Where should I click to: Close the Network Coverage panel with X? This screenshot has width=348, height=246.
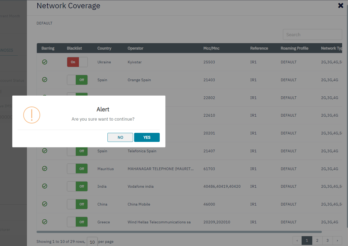341,6
